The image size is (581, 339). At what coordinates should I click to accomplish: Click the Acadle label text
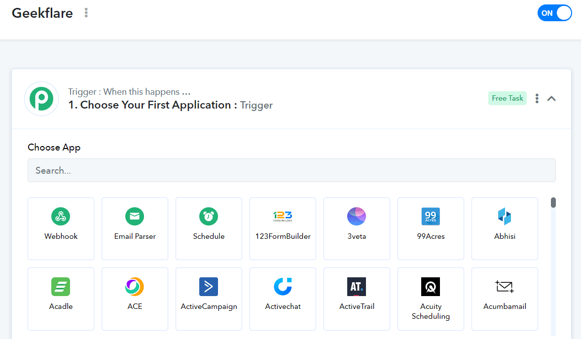61,306
